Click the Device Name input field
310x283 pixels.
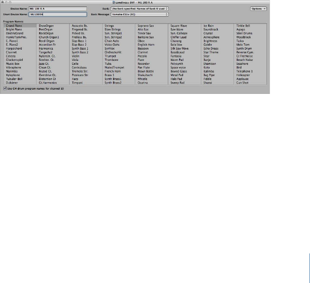coord(58,9)
